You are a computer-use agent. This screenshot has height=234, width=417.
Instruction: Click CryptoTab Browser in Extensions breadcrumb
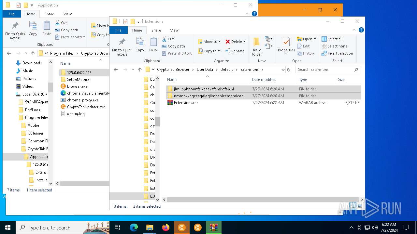[173, 70]
